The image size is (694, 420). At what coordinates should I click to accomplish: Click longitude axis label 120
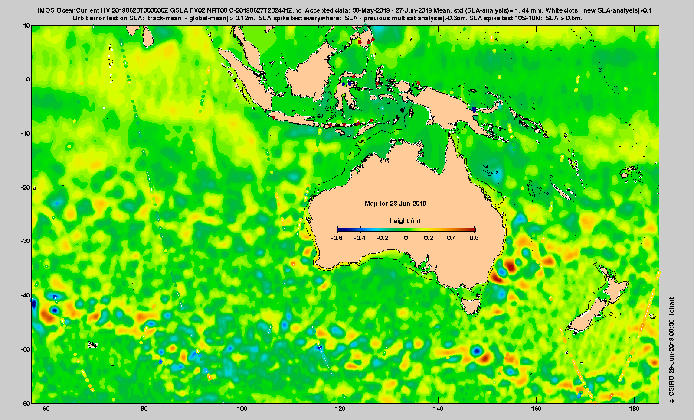pyautogui.click(x=340, y=409)
